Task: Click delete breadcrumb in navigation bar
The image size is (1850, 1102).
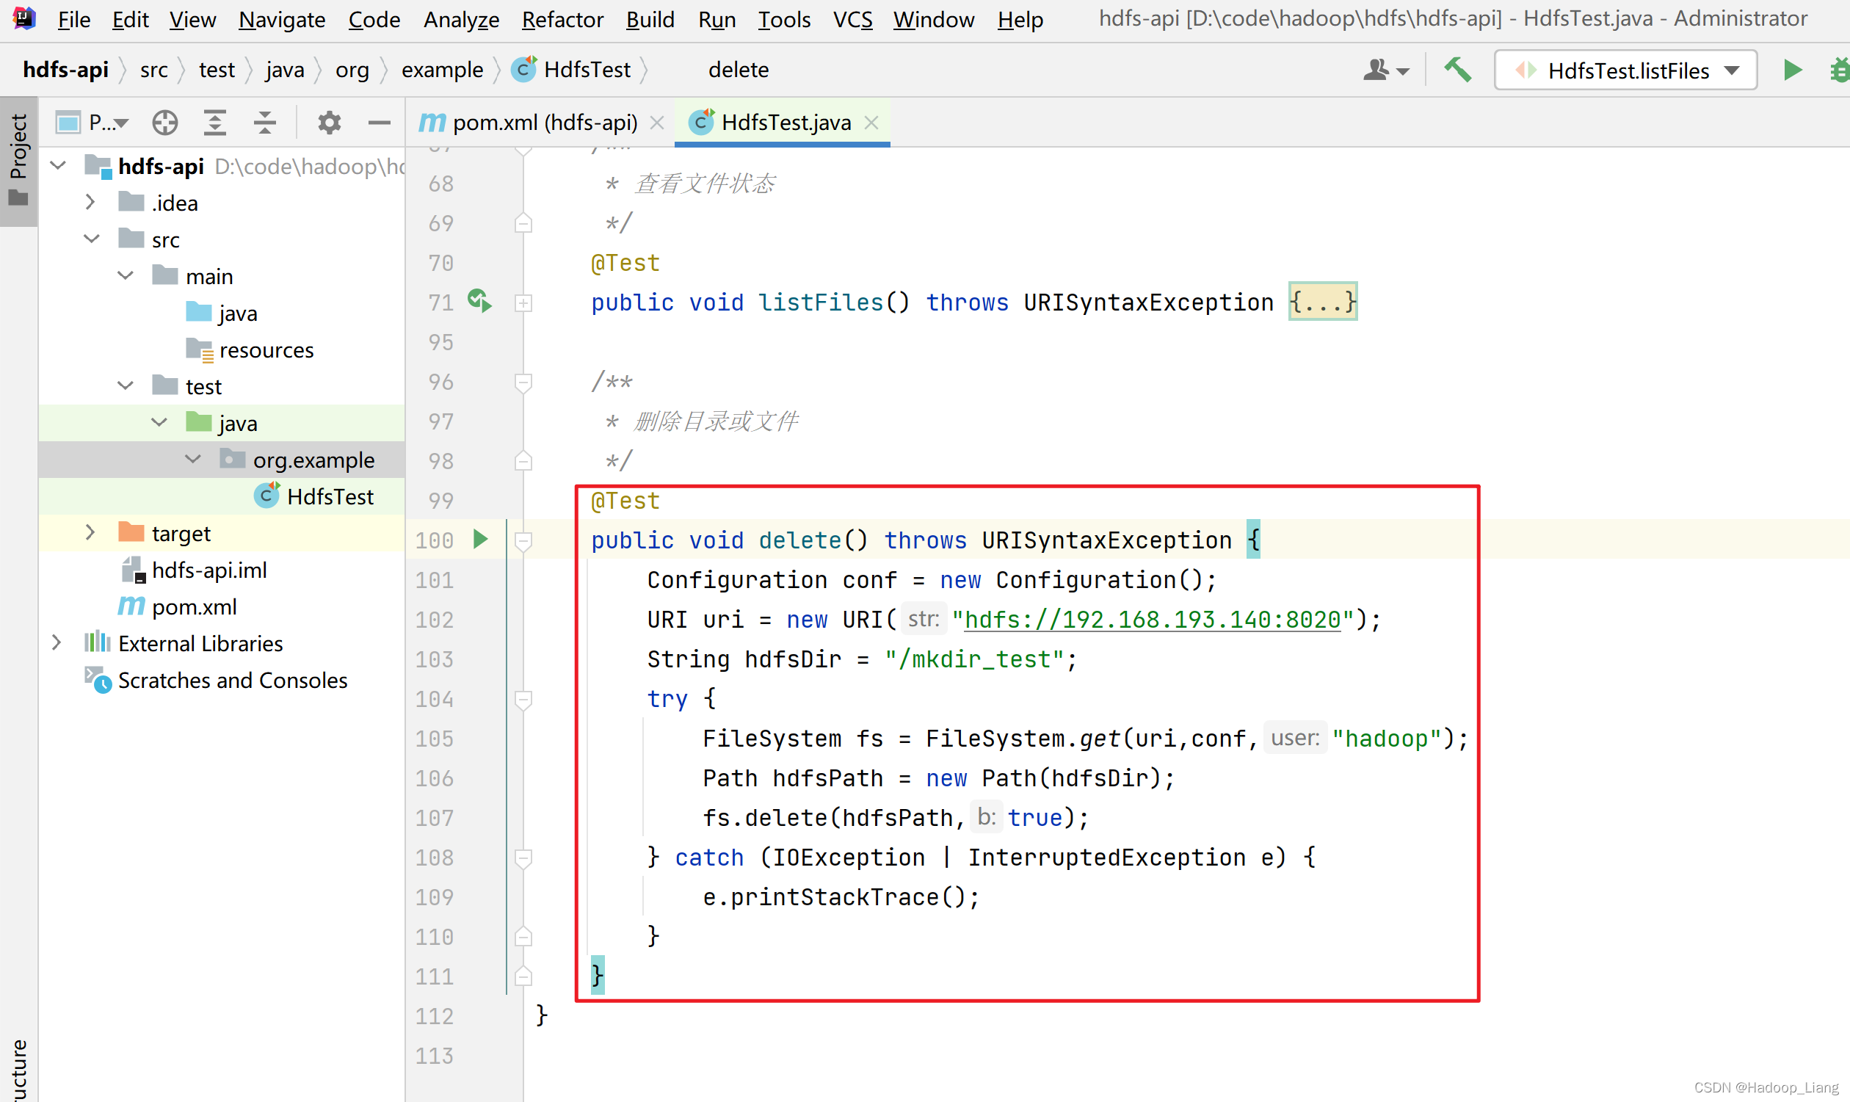Action: pos(738,70)
